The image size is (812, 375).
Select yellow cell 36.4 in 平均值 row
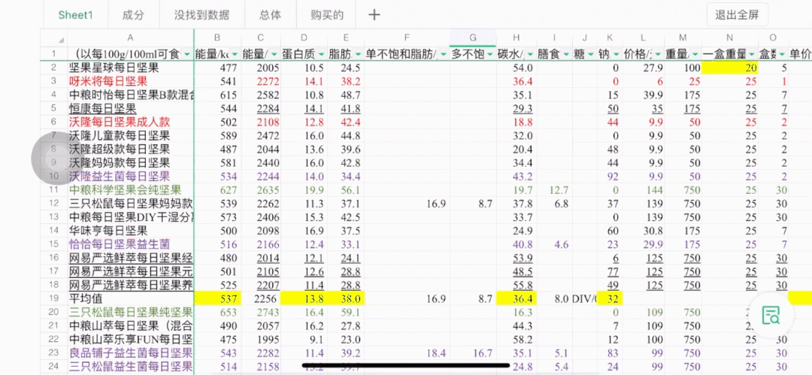click(517, 298)
